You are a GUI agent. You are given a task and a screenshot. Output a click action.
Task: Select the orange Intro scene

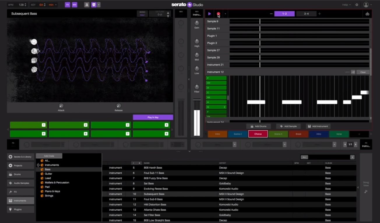(x=217, y=134)
